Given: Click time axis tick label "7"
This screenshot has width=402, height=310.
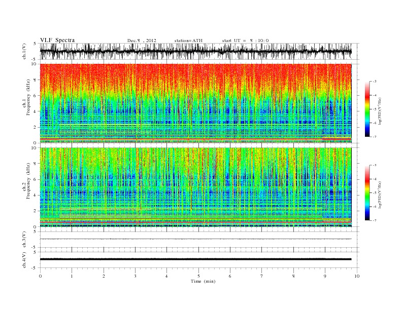Looking at the screenshot, I should pyautogui.click(x=262, y=276).
